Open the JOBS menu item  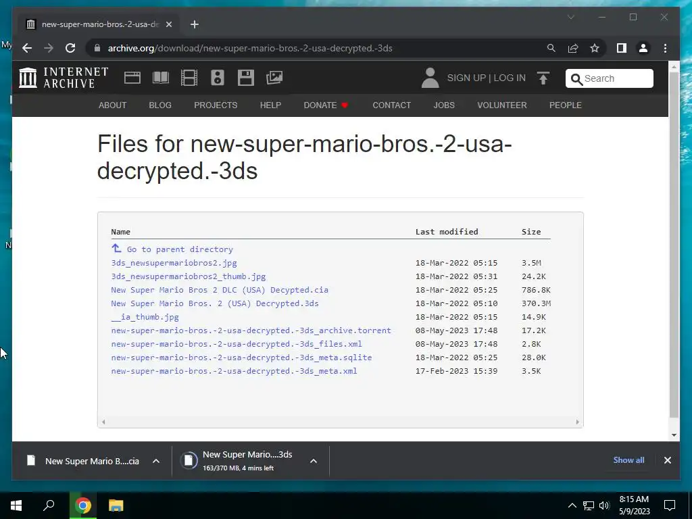tap(444, 105)
